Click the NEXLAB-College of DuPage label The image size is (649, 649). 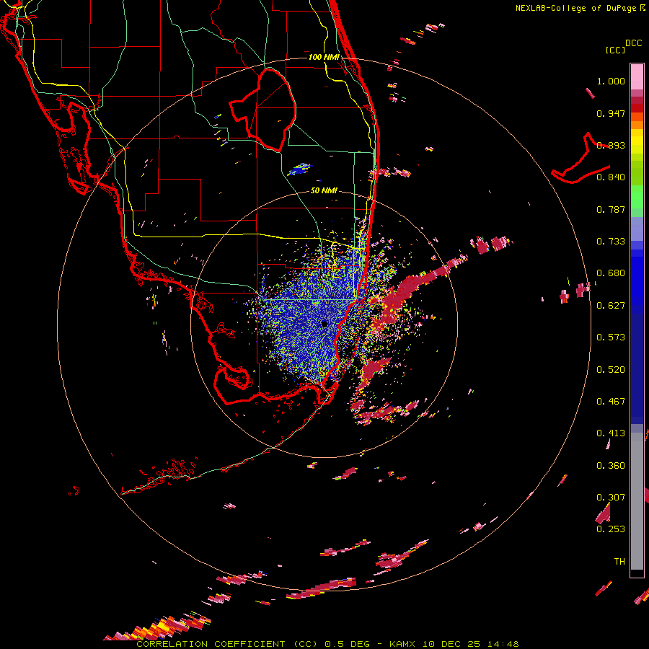click(577, 8)
